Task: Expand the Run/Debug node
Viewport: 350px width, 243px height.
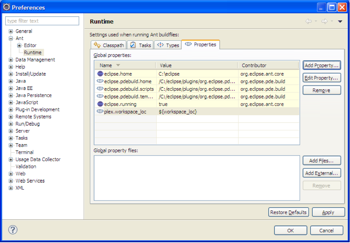Action: 11,124
